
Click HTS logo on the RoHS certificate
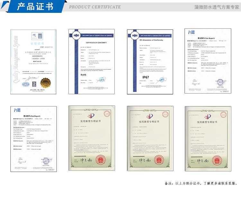(x=76, y=35)
